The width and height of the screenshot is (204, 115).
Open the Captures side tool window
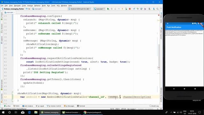(2, 40)
